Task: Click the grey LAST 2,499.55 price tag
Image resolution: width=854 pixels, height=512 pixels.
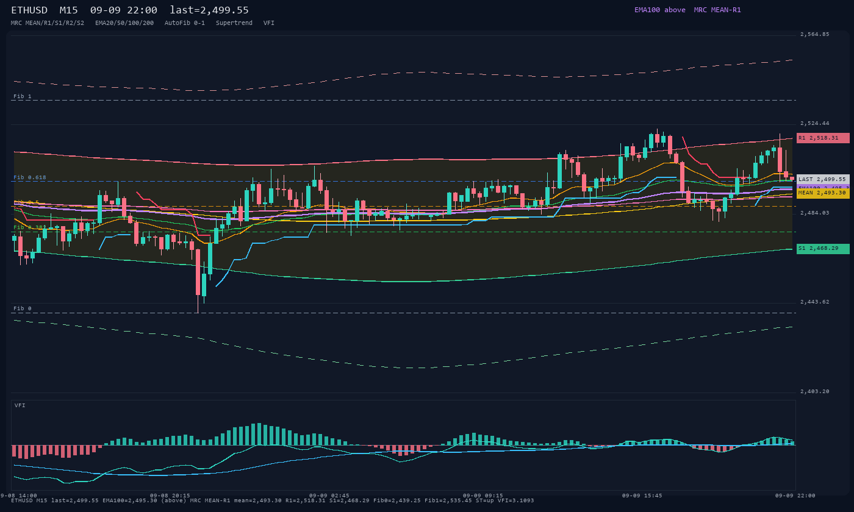Action: coord(823,179)
